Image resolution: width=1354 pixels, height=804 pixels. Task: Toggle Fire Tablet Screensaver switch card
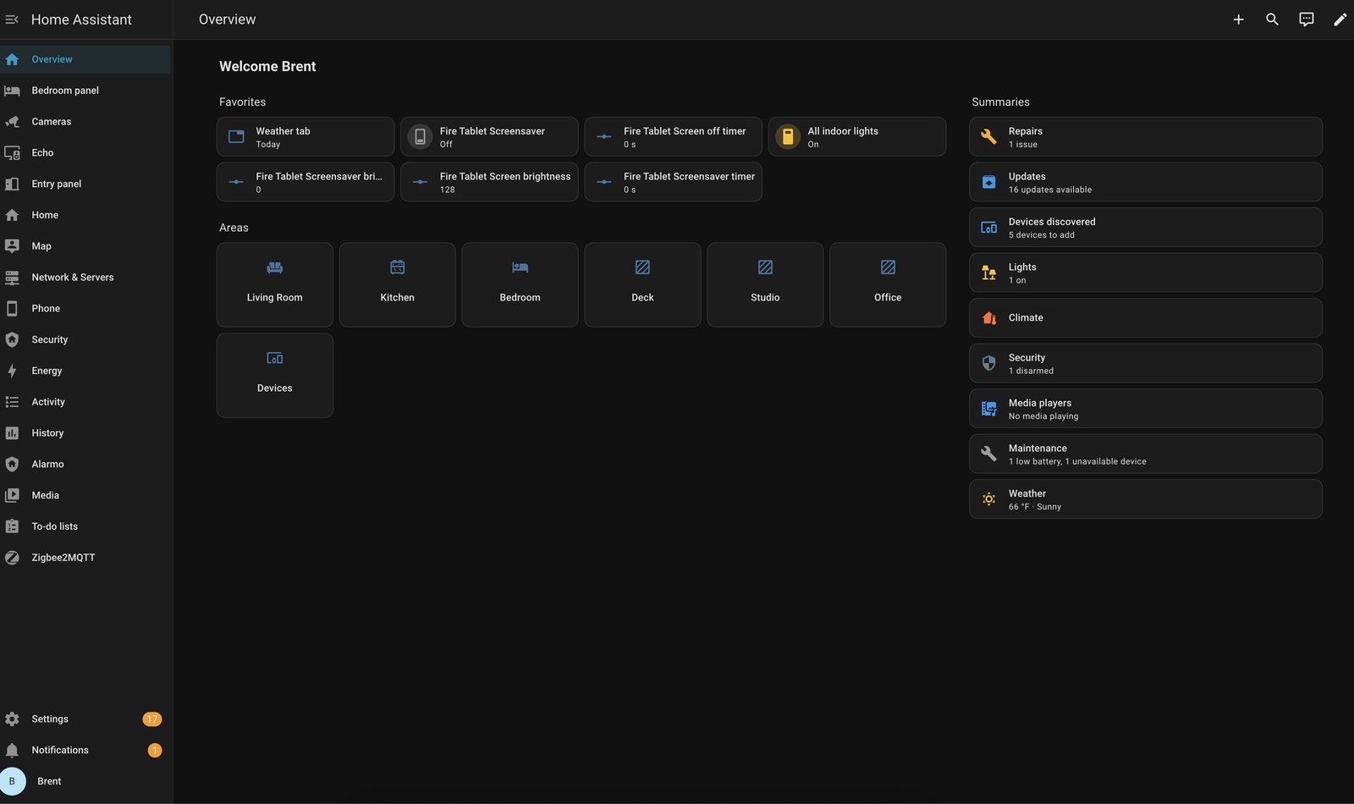click(x=489, y=136)
